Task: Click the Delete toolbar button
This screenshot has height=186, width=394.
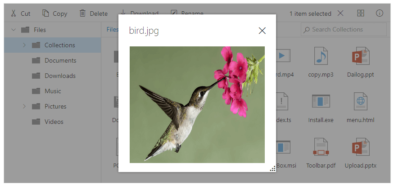Action: (93, 14)
